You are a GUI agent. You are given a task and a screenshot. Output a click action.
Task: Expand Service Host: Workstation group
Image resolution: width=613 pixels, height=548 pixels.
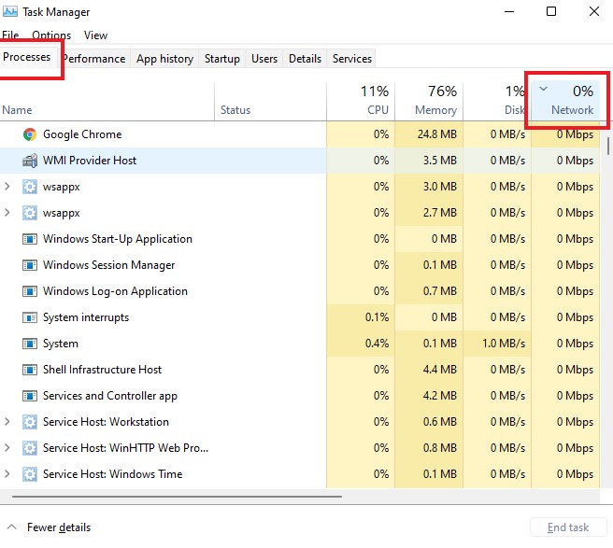7,422
